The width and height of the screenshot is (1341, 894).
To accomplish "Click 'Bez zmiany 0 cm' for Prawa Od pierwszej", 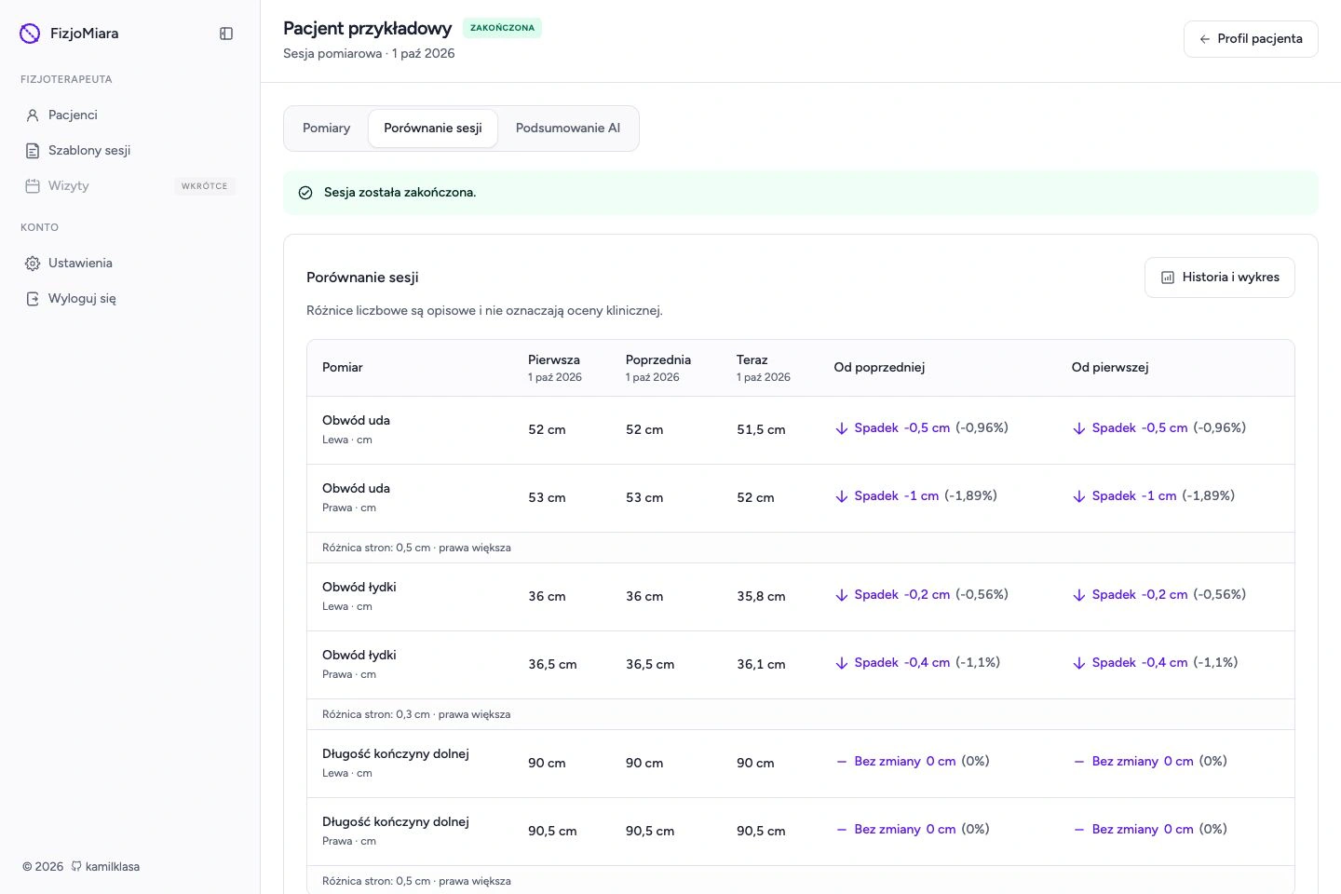I will tap(1143, 830).
